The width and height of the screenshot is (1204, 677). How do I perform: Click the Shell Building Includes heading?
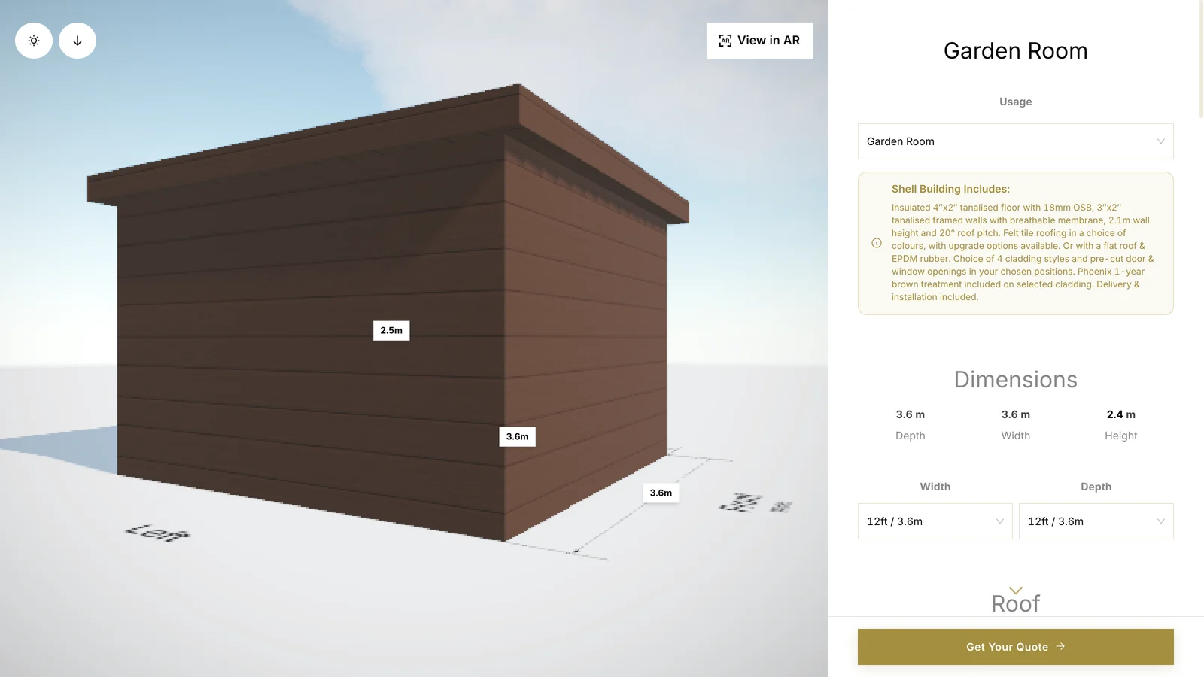tap(950, 189)
